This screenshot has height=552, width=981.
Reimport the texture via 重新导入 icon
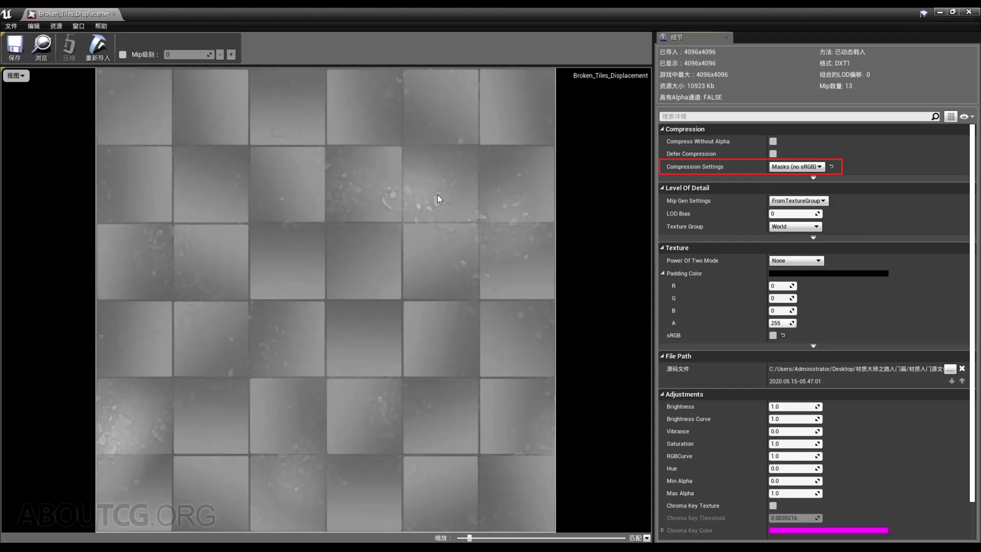point(97,47)
